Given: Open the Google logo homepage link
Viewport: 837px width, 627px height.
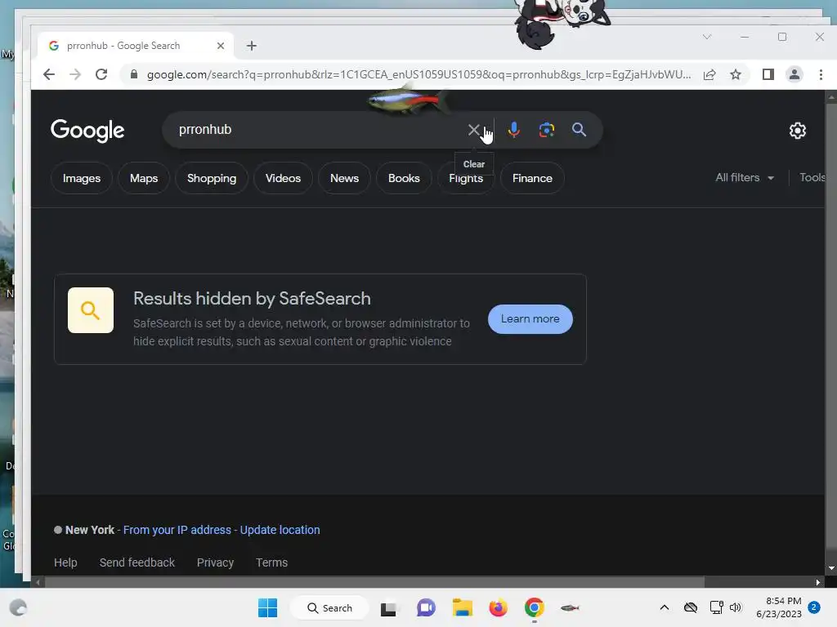Looking at the screenshot, I should tap(87, 130).
